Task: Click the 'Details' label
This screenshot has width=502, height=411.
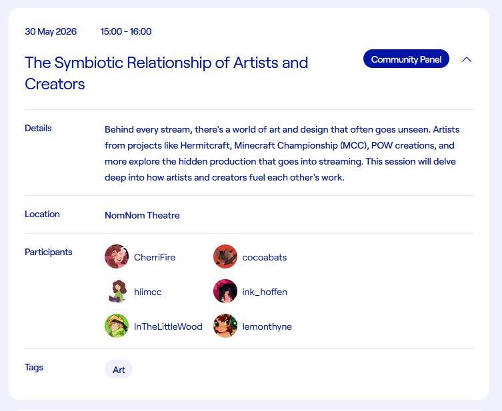Action: point(38,128)
